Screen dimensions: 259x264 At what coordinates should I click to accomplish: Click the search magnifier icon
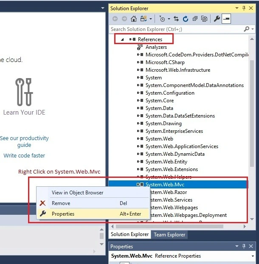(246, 29)
